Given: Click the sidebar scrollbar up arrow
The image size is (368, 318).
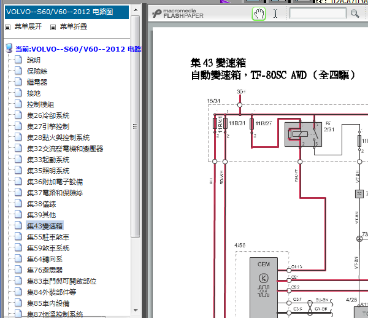Looking at the screenshot, I should coord(136,10).
